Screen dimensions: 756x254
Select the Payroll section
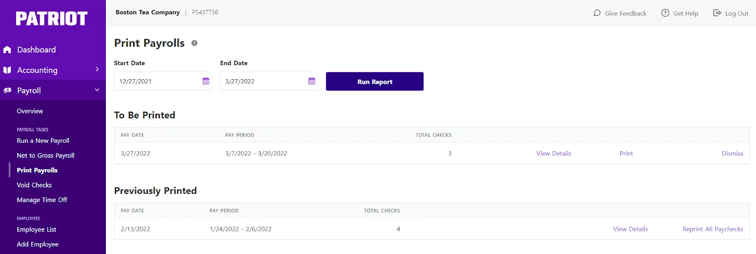click(x=29, y=90)
